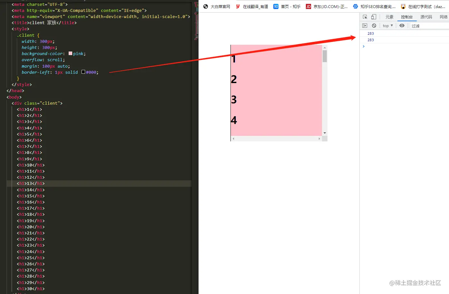Click the typing test favicon
This screenshot has width=449, height=294.
(403, 6)
